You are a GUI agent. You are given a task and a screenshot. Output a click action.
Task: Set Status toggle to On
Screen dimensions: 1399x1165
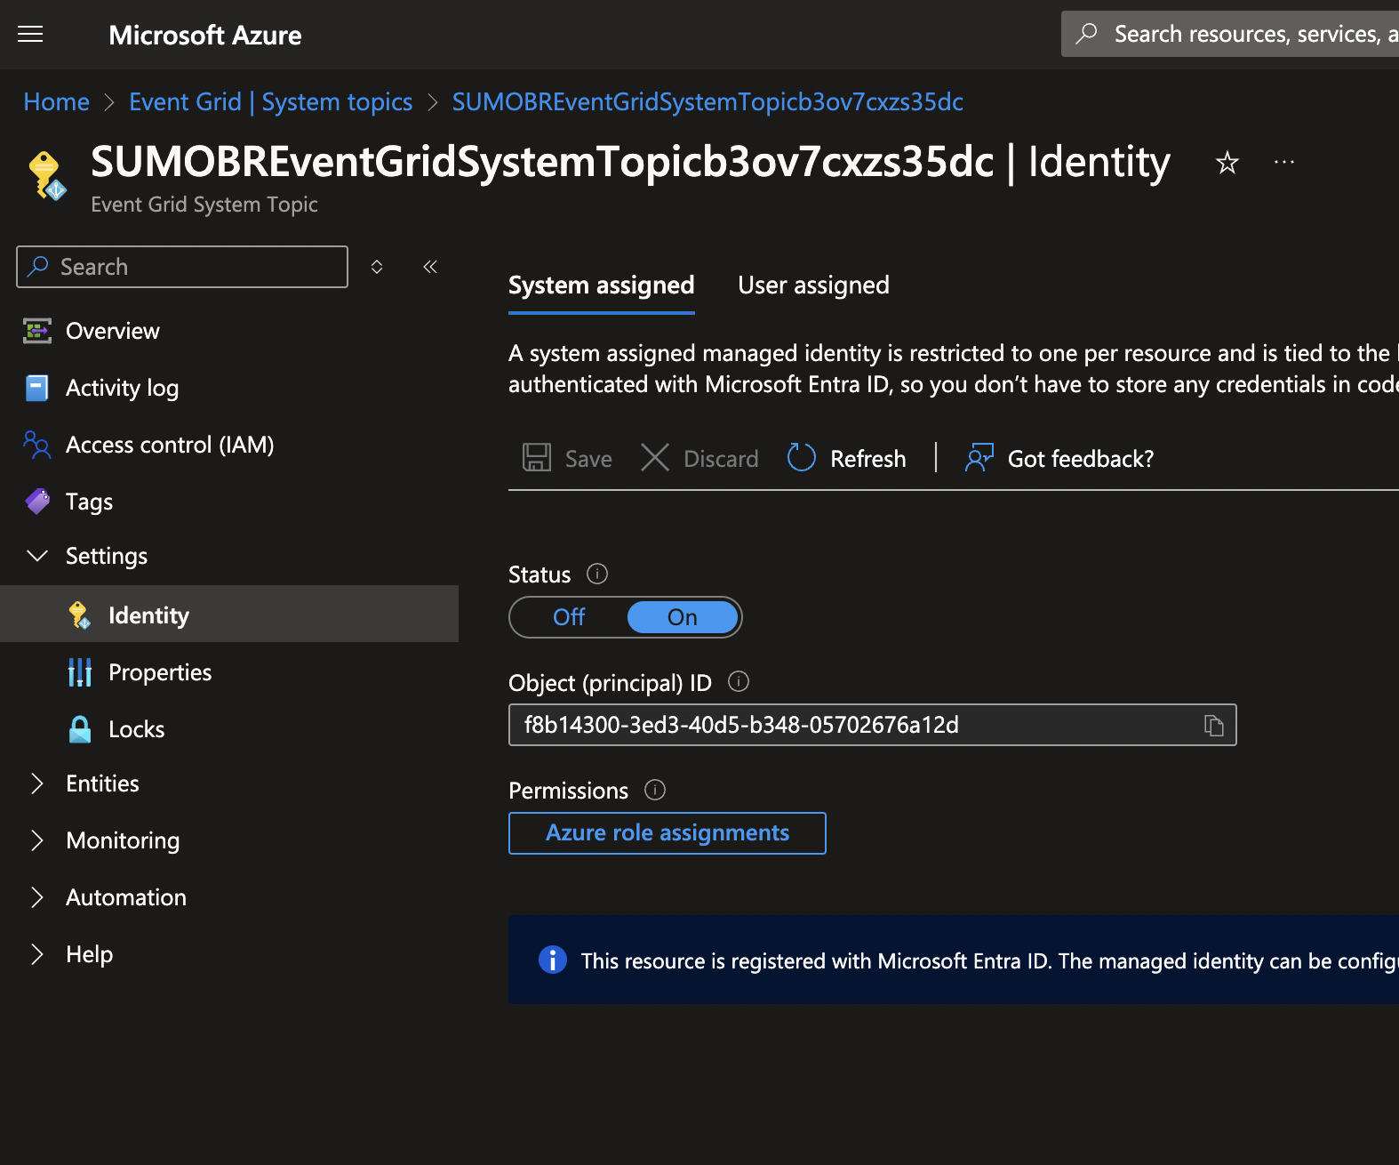[x=682, y=617]
